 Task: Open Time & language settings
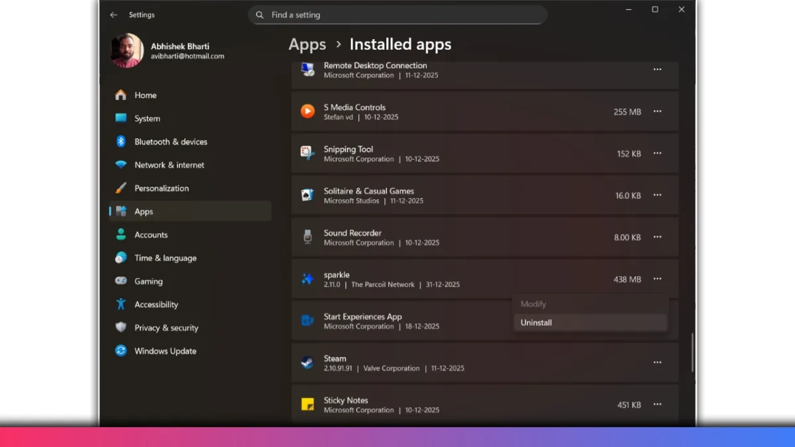(x=190, y=258)
